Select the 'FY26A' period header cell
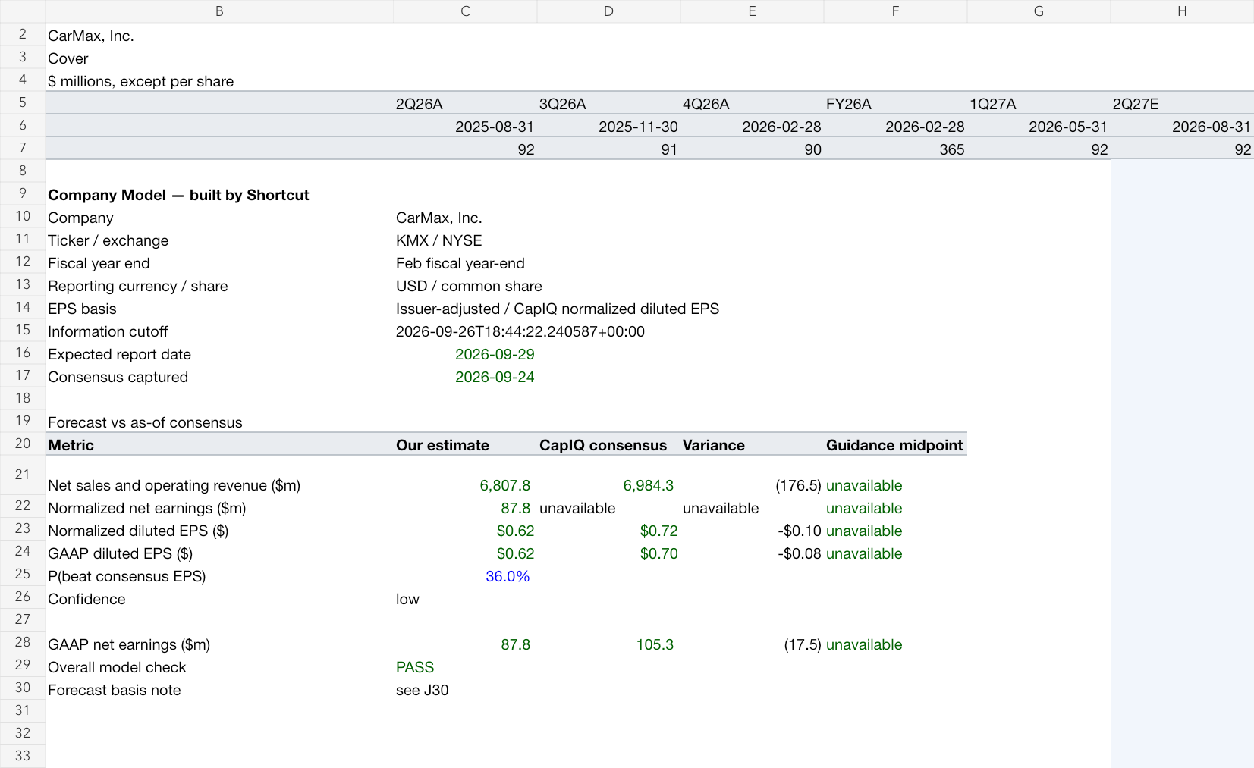 click(x=895, y=104)
